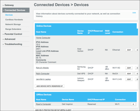Open Rahul's Mobile host link
140x111 pixels.
coord(42,68)
